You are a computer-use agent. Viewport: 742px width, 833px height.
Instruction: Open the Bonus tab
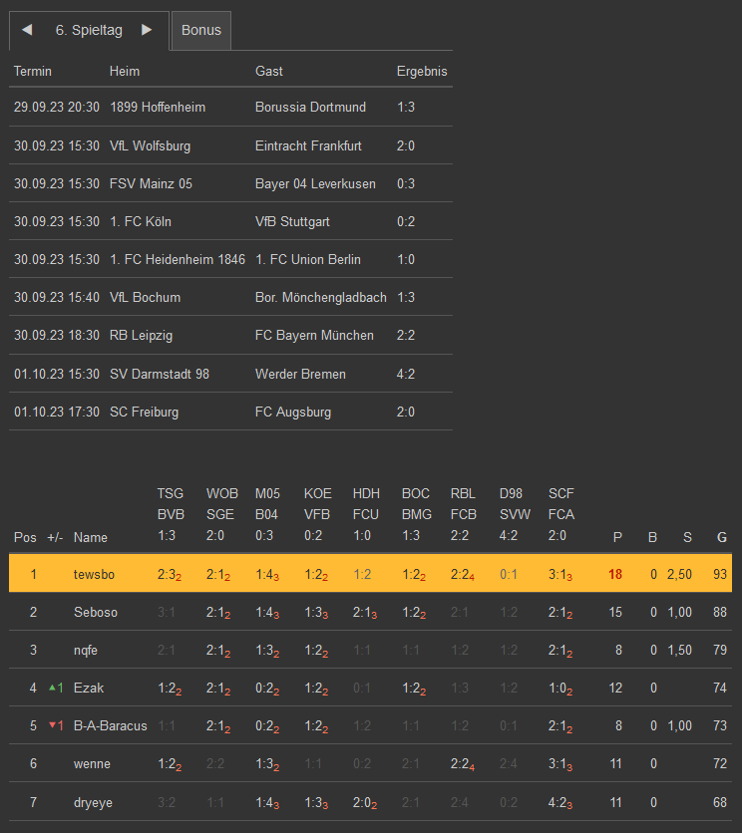point(201,30)
